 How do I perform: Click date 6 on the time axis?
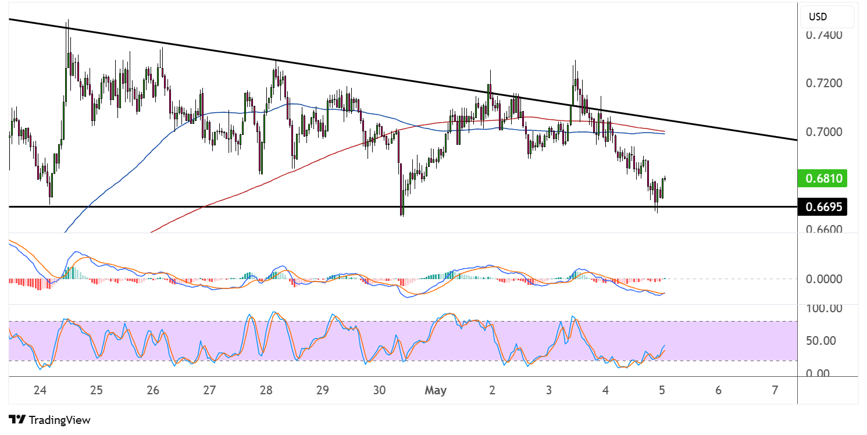coord(718,391)
